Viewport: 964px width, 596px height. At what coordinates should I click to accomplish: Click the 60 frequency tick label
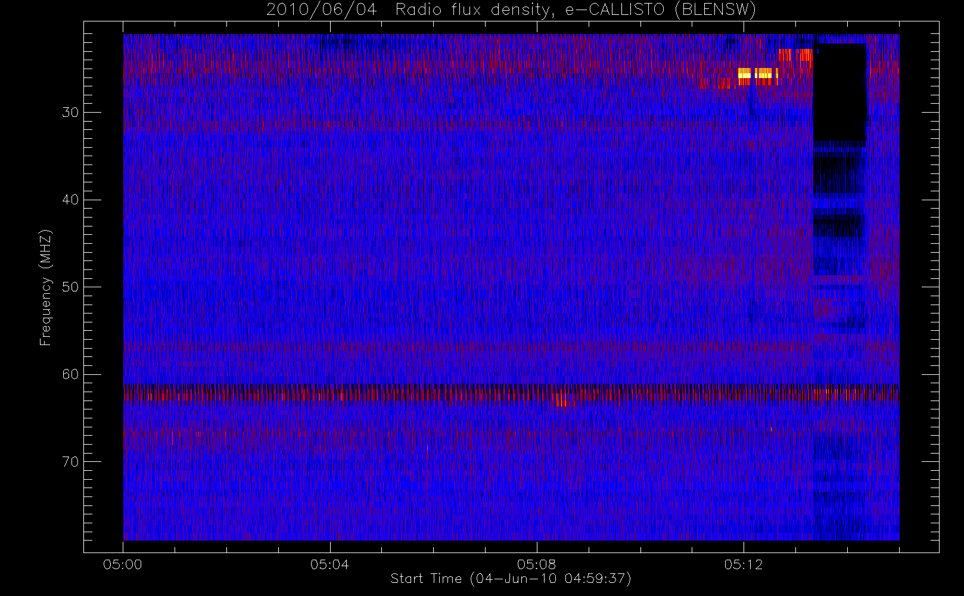click(70, 374)
